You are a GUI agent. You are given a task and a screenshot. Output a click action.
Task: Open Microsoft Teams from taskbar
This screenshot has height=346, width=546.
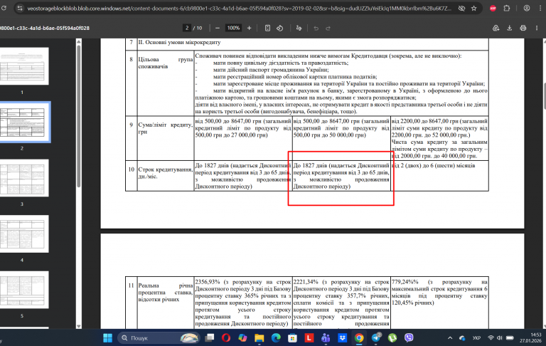[326, 337]
